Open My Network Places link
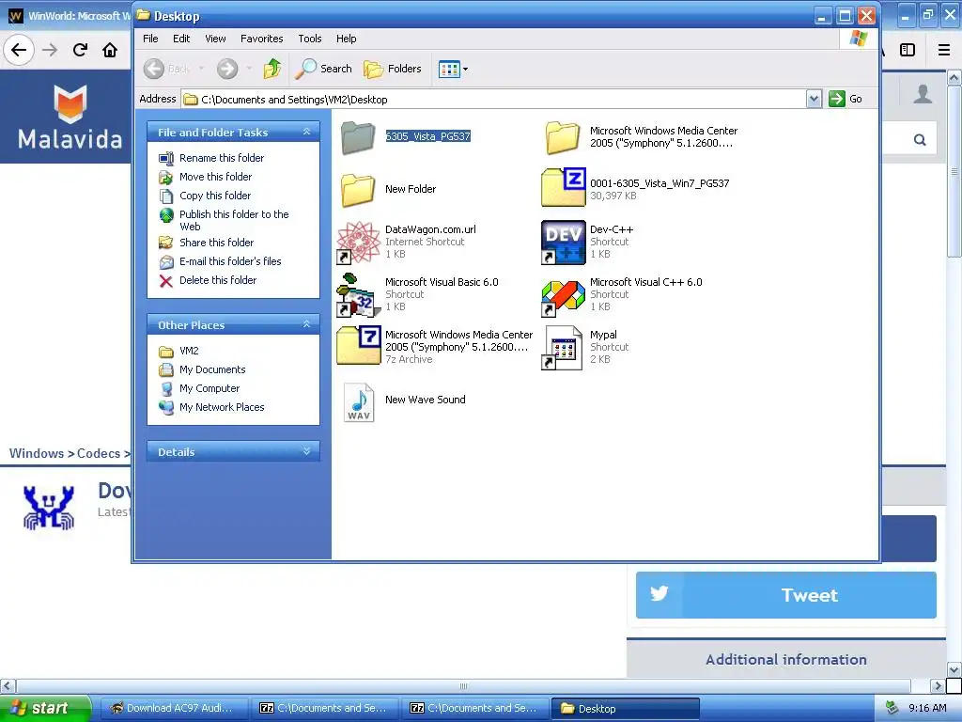 tap(211, 408)
